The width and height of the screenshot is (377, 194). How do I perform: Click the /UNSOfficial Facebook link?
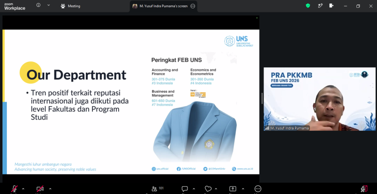[x=188, y=169]
